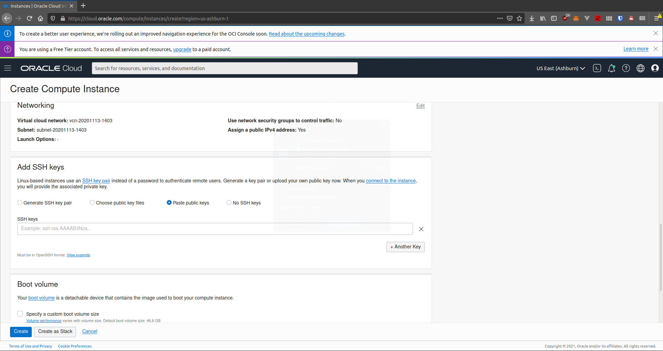This screenshot has height=351, width=663.
Task: Open US East (Ashburn) region dropdown
Action: click(560, 68)
